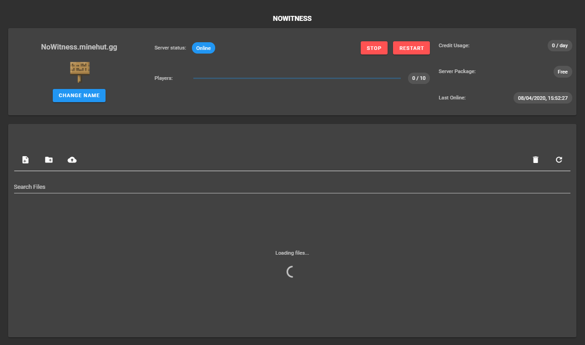Click the Server Package label
Screen dimensions: 585x345
457,72
